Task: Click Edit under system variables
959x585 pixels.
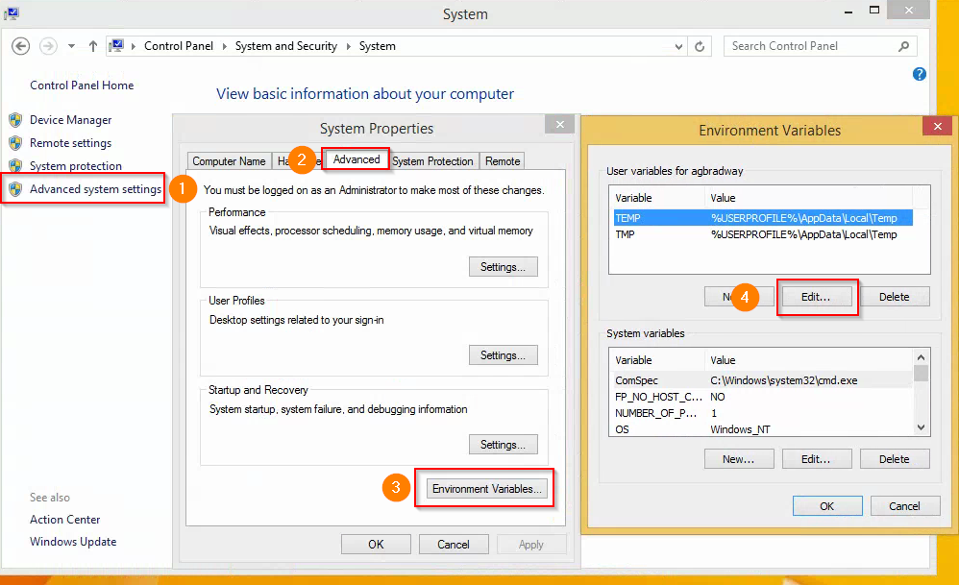Action: 817,459
